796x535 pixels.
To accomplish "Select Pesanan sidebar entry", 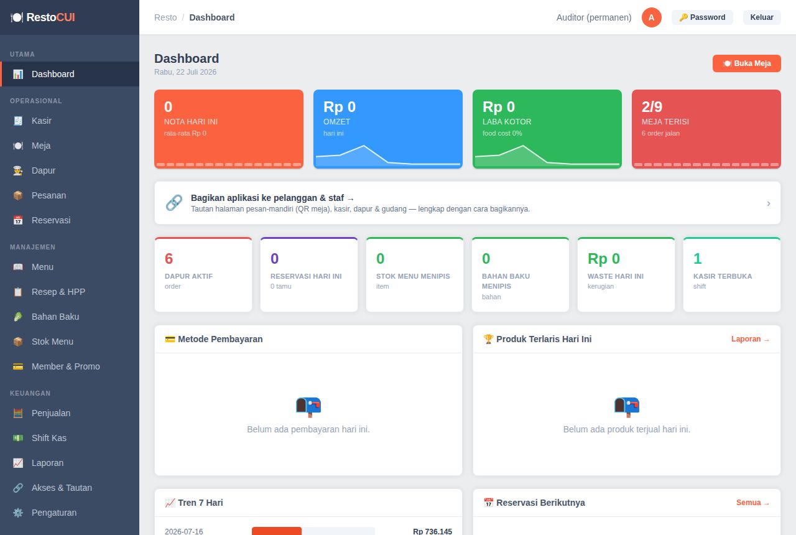I will coord(70,195).
